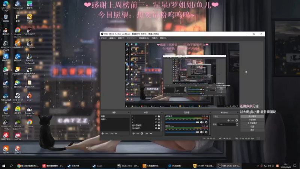Screen dimensions: 300x169
Task: Remove selected scene with minus icon
Action: (107, 133)
